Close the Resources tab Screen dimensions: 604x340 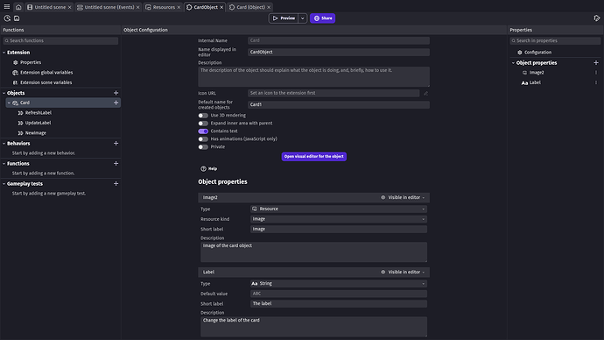click(x=179, y=7)
